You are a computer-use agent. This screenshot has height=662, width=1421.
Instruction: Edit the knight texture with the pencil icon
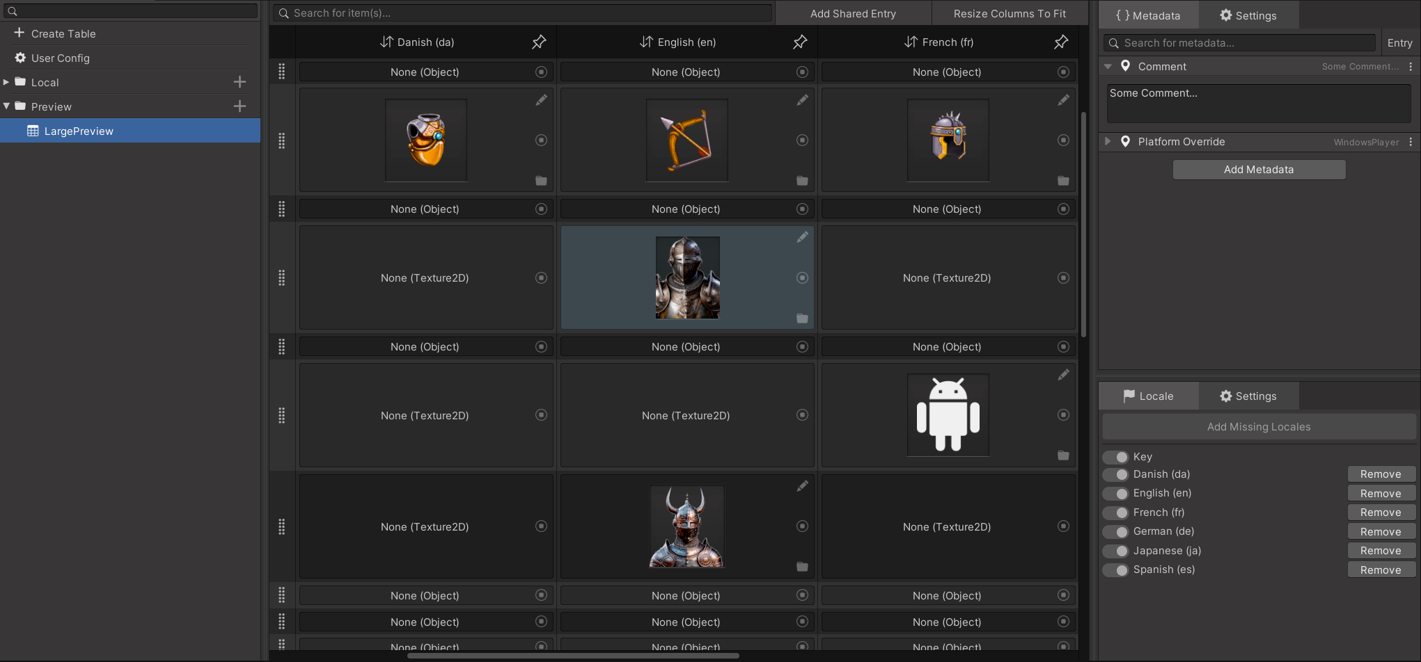pyautogui.click(x=802, y=237)
